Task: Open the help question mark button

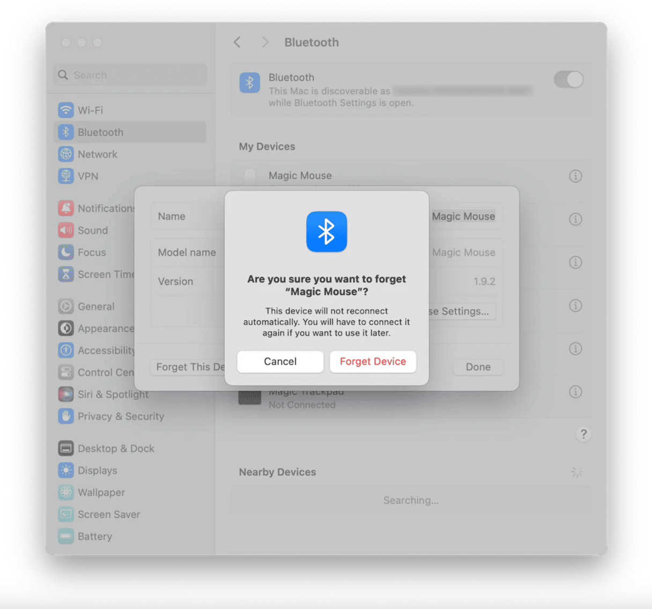Action: pyautogui.click(x=583, y=434)
